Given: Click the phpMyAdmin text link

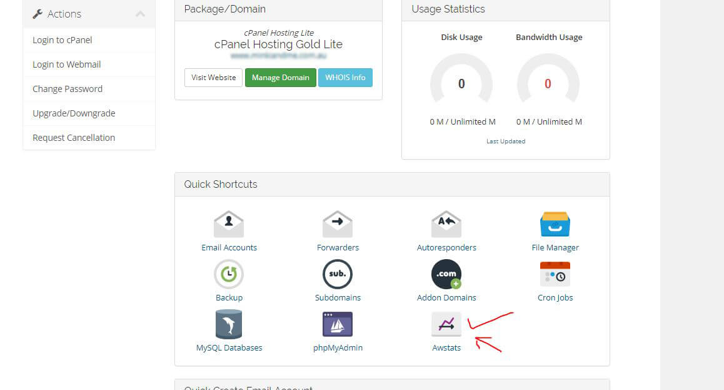Looking at the screenshot, I should coord(338,348).
